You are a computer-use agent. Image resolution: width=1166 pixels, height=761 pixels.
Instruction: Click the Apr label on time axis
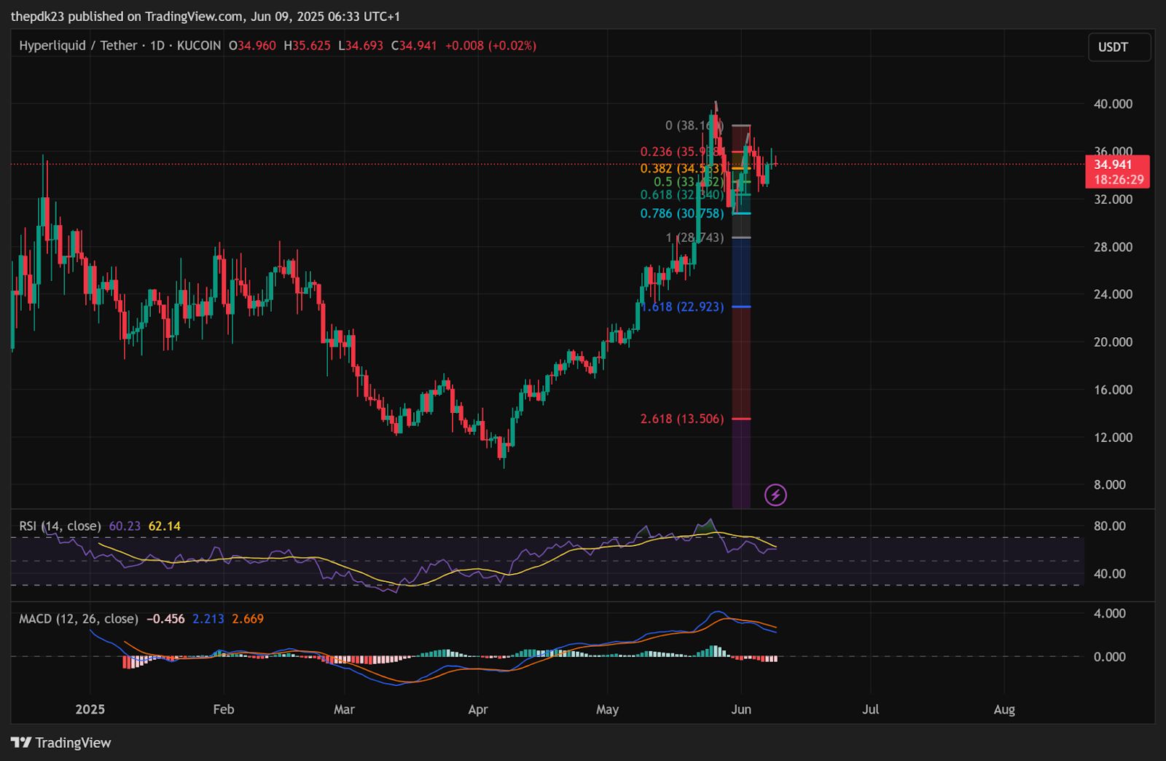477,709
